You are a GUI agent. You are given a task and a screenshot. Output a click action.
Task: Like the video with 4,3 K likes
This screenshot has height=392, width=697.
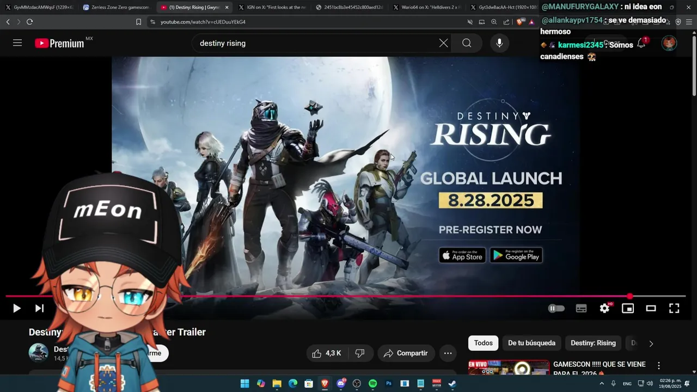tap(327, 353)
